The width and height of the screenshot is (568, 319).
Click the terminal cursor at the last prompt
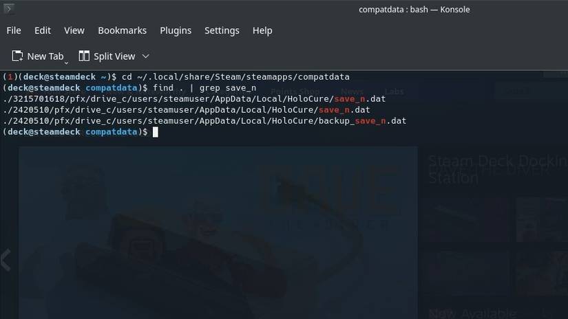tap(156, 132)
